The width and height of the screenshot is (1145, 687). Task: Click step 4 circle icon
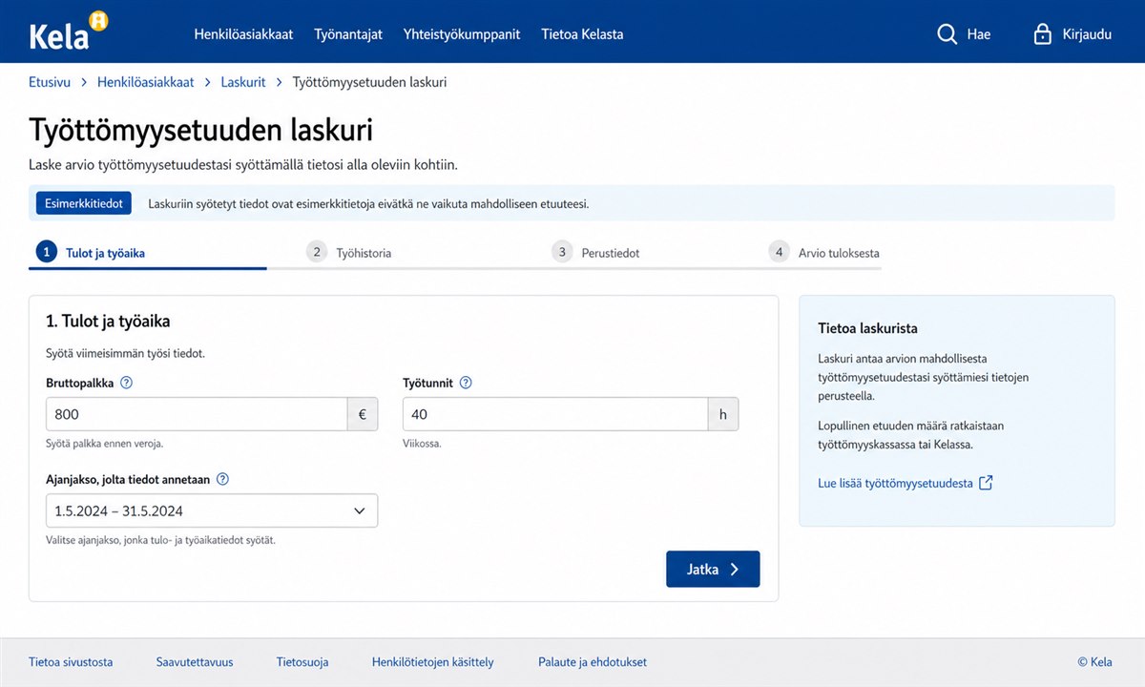point(780,252)
